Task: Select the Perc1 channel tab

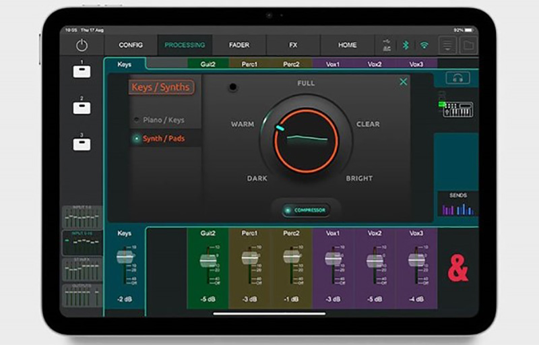Action: (249, 64)
